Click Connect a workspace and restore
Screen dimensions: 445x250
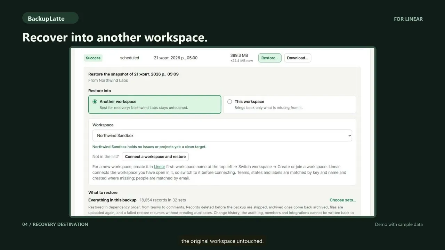(155, 157)
